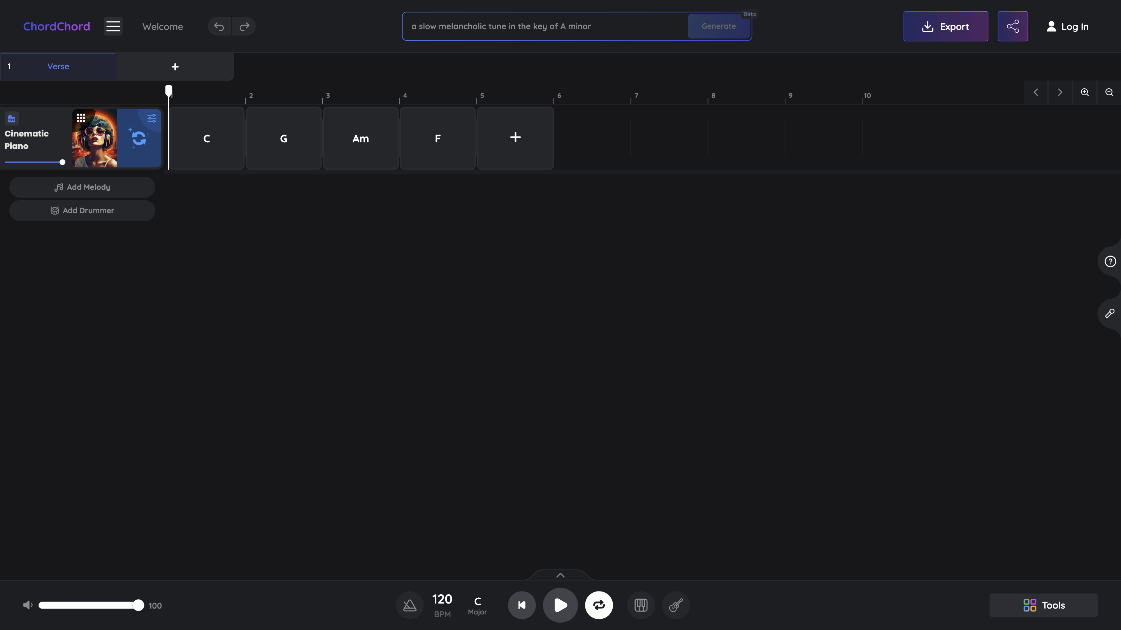Click the metronome icon

[x=409, y=605]
